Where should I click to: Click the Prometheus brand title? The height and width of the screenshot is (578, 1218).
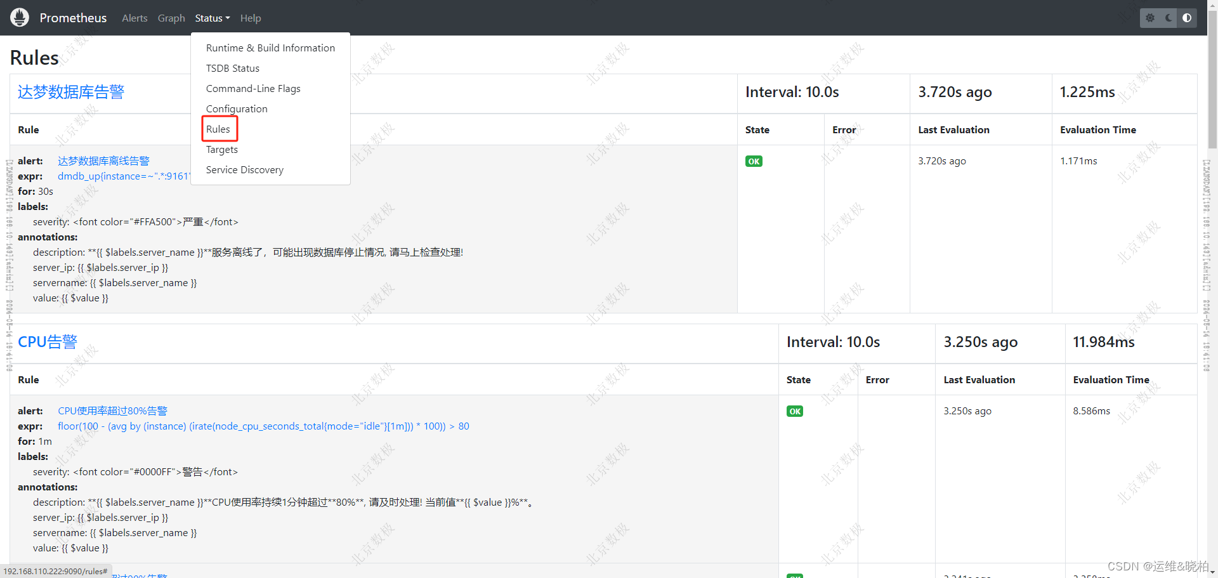[x=73, y=18]
